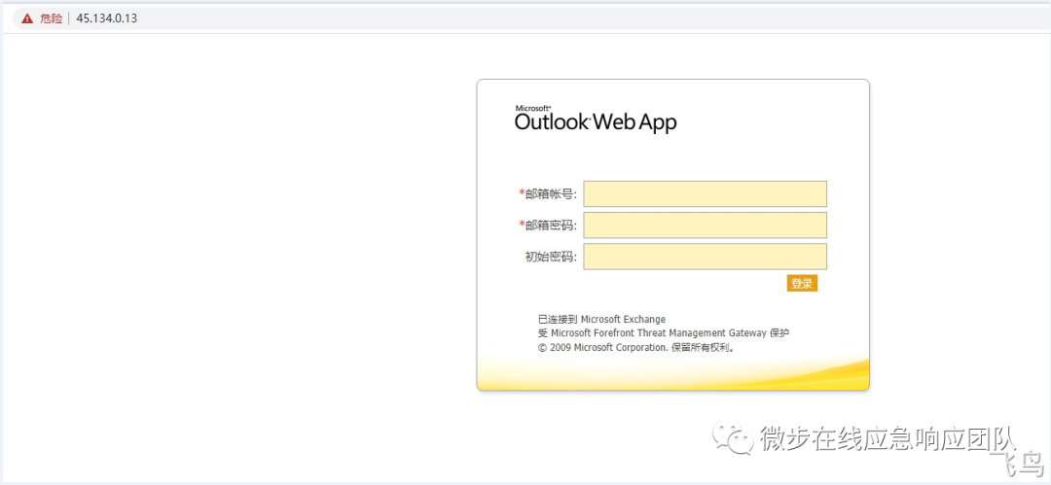Focus the 初始密码 input field
1051x485 pixels.
coord(706,257)
